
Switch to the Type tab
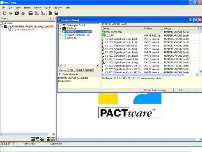(x=71, y=70)
